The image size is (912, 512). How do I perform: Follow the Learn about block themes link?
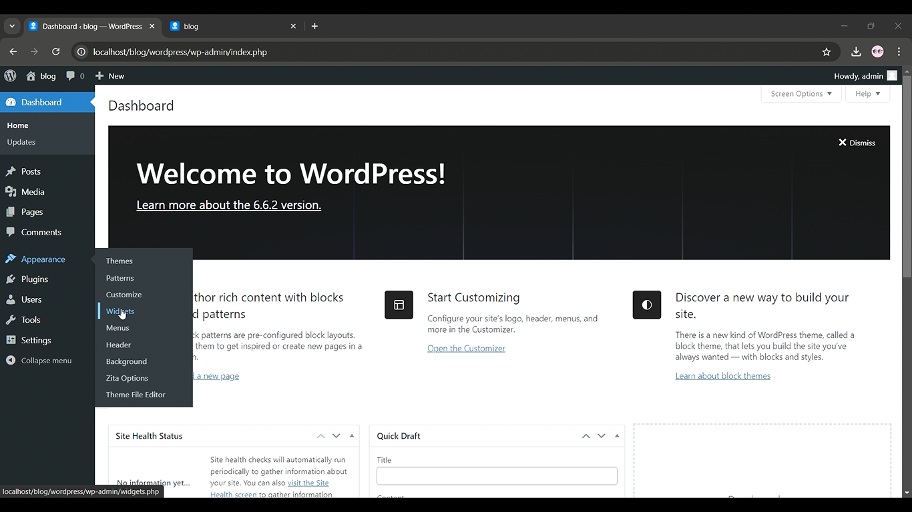[x=722, y=376]
